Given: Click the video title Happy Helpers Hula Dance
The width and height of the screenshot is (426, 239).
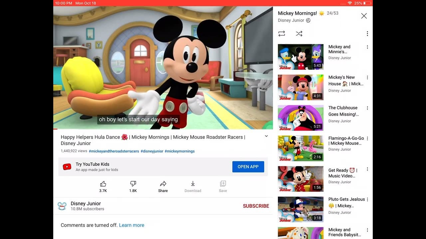Looking at the screenshot, I should pyautogui.click(x=153, y=140).
